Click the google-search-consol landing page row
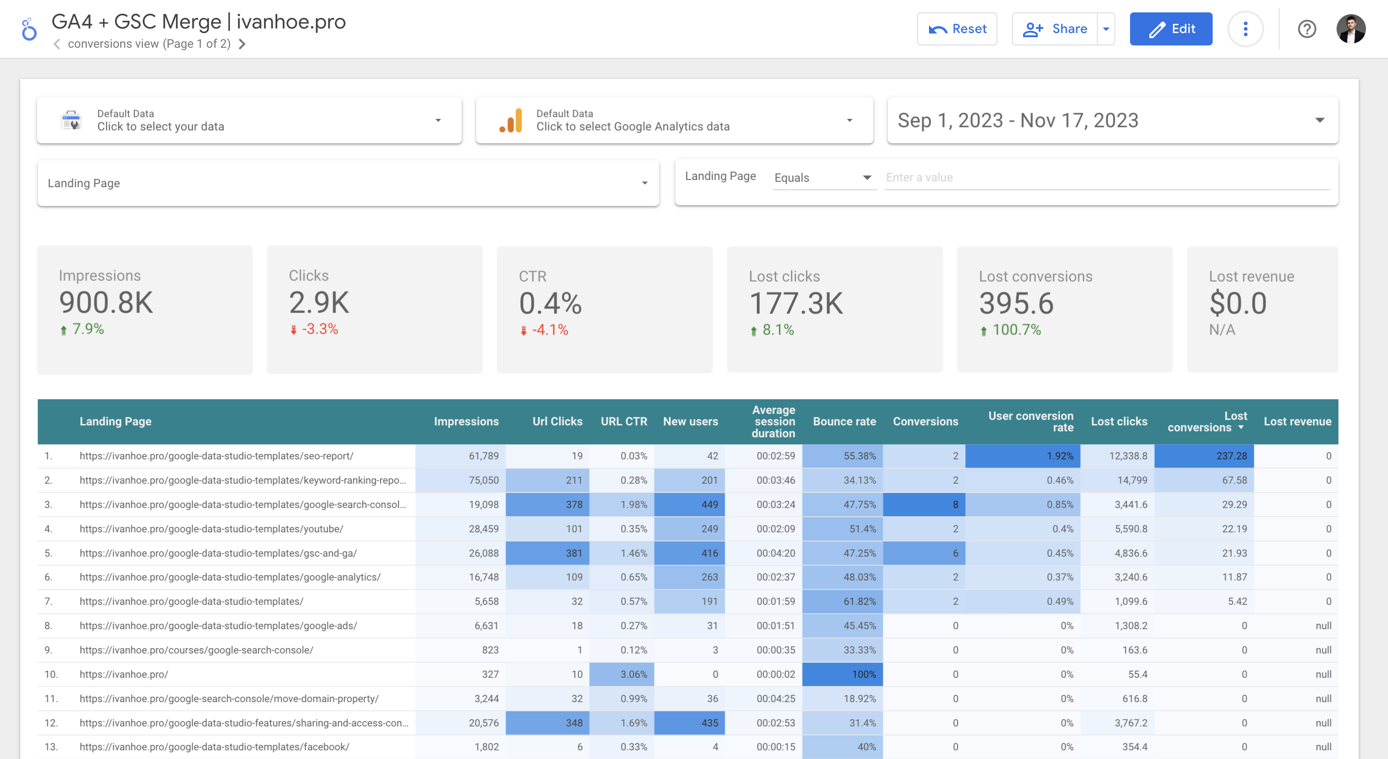The width and height of the screenshot is (1388, 759). click(243, 505)
